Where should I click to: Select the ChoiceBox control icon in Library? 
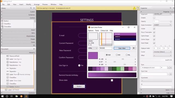tap(2, 27)
